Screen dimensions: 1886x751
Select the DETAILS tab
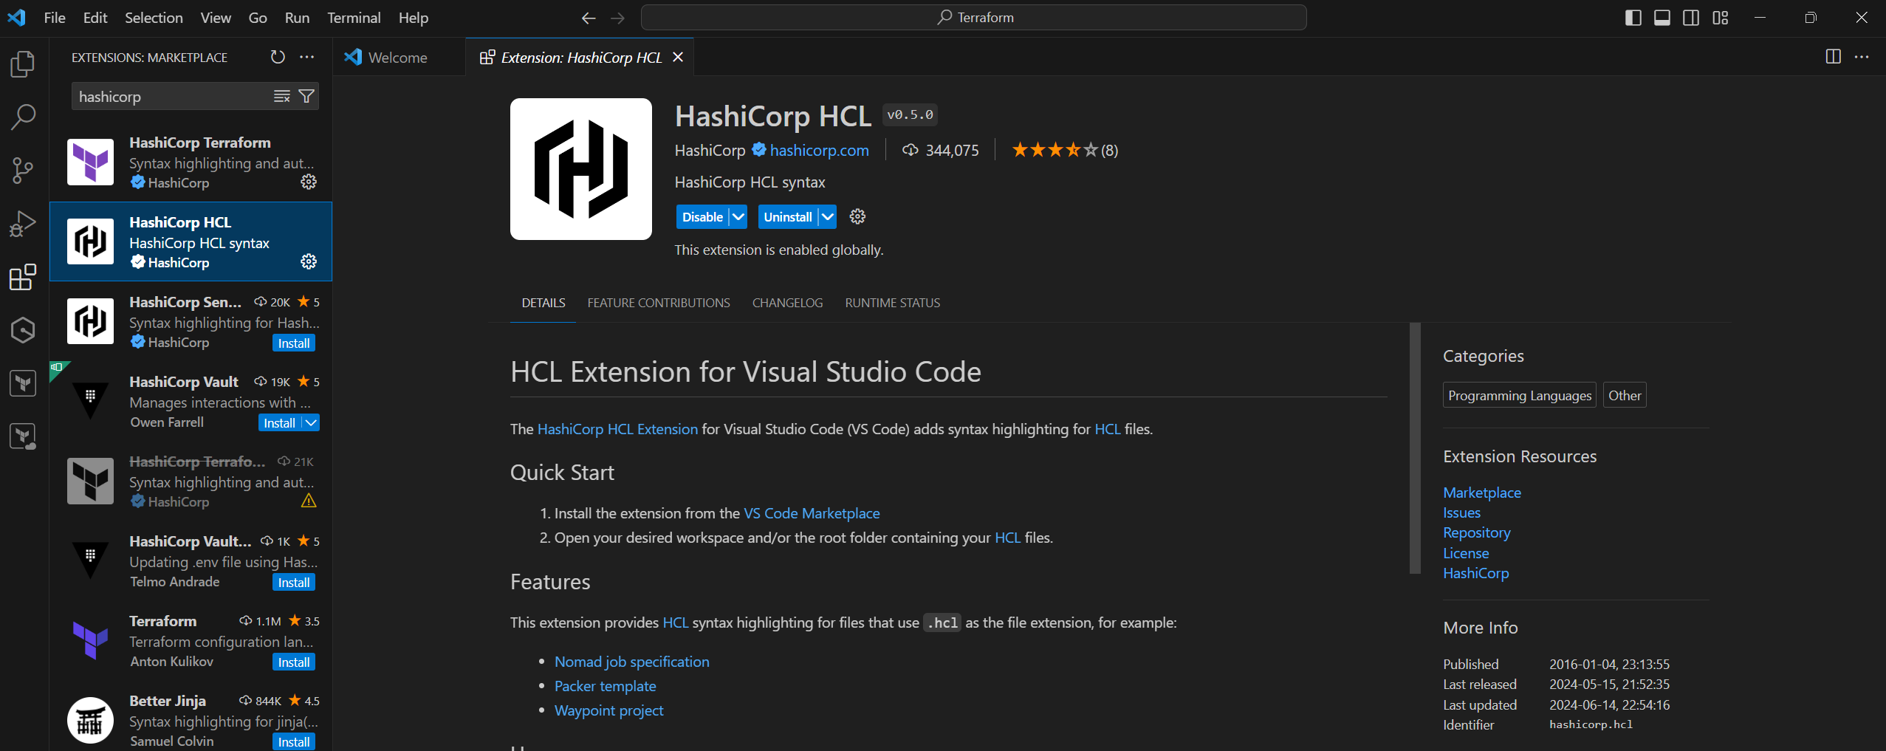[543, 303]
